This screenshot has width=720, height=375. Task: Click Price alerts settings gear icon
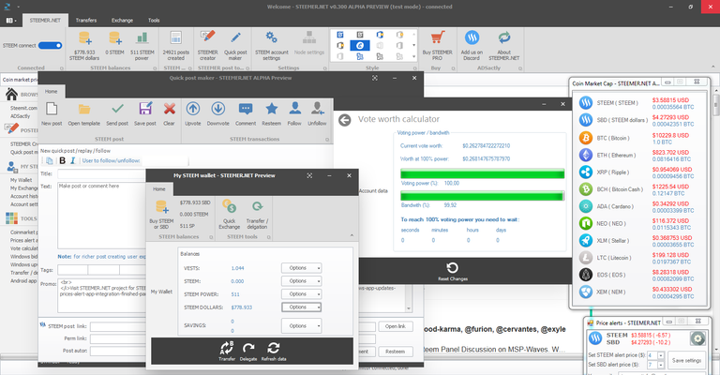pos(697,338)
